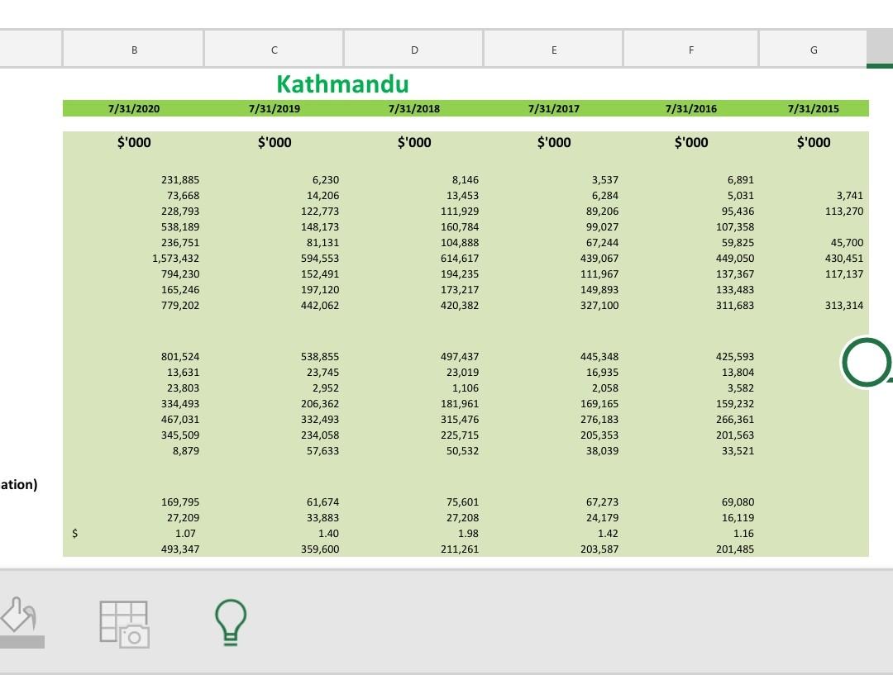Screen dimensions: 893x675
Task: Click the Kathmandu title cell
Action: tap(343, 84)
